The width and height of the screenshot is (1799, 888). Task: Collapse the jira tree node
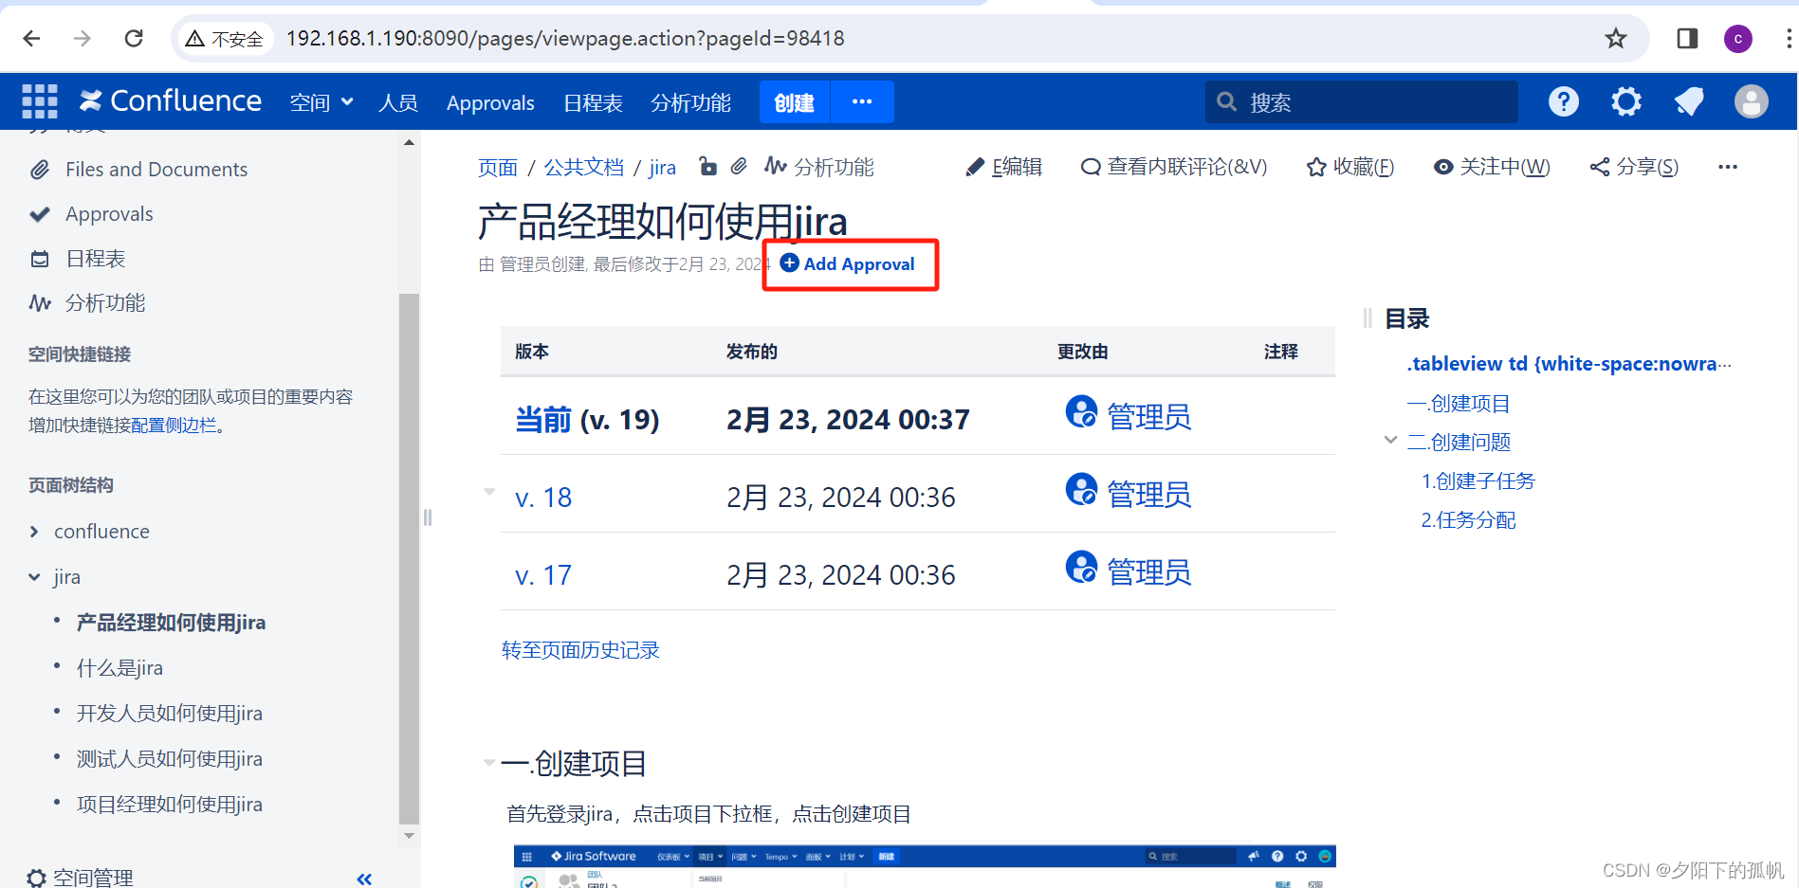coord(34,577)
